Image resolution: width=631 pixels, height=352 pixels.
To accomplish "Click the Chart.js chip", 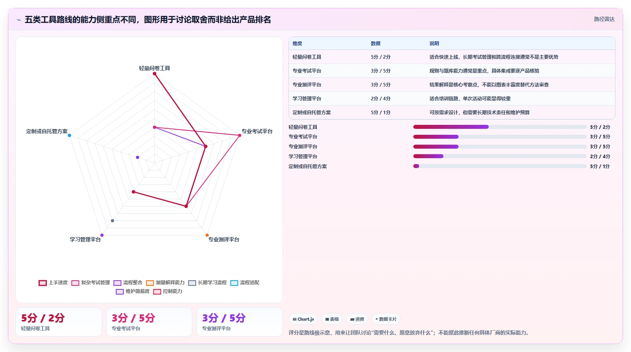I will pyautogui.click(x=303, y=319).
